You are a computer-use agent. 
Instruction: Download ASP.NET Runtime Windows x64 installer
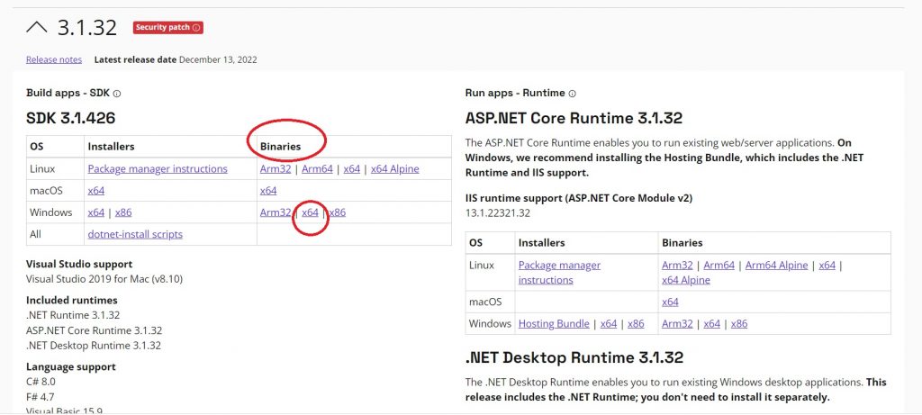[x=609, y=323]
